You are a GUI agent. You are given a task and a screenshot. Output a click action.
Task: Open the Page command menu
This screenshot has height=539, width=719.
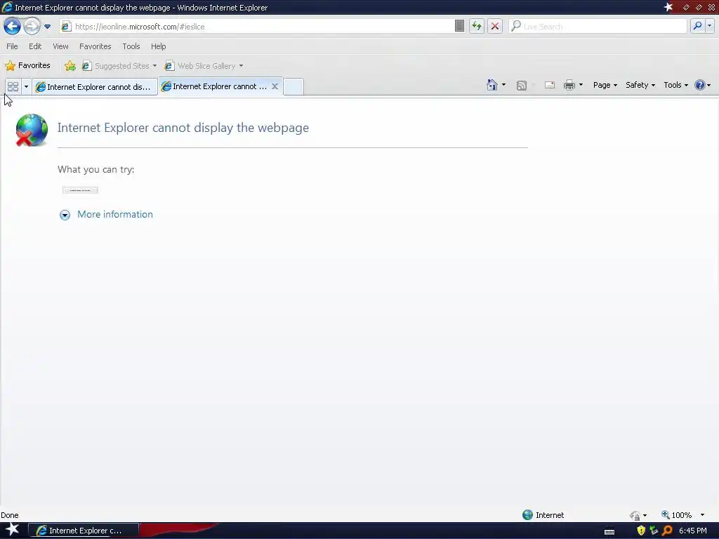(605, 85)
